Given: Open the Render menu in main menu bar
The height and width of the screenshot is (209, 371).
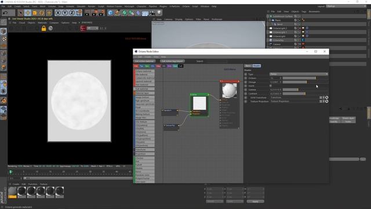Looking at the screenshot, I should (x=92, y=6).
